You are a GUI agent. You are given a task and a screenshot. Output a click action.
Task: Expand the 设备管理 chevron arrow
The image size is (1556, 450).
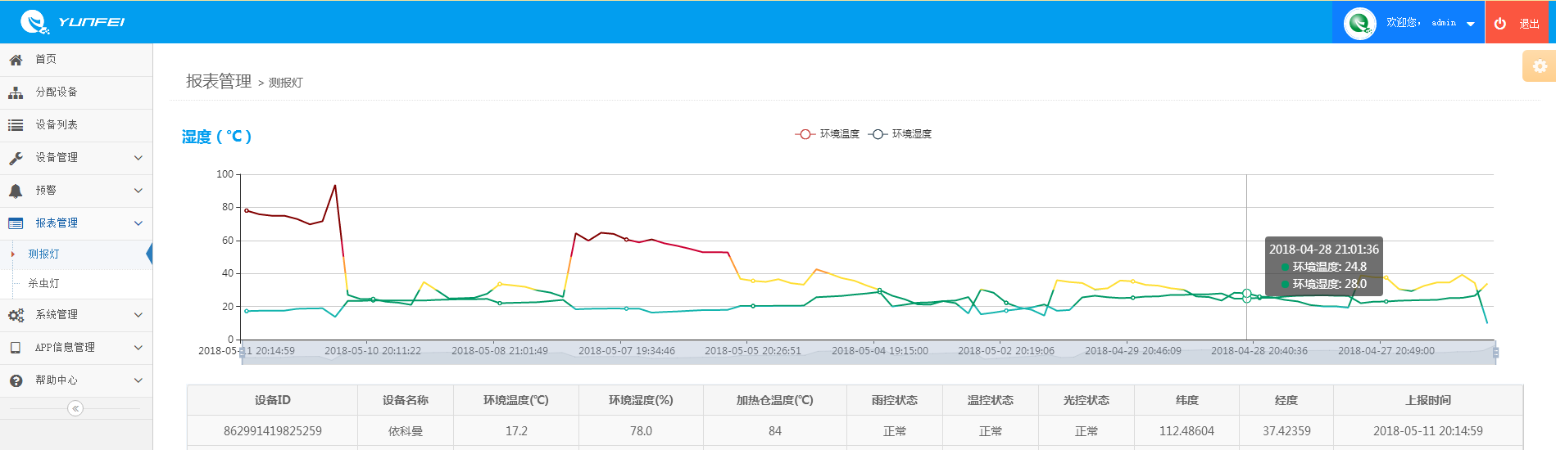coord(138,158)
